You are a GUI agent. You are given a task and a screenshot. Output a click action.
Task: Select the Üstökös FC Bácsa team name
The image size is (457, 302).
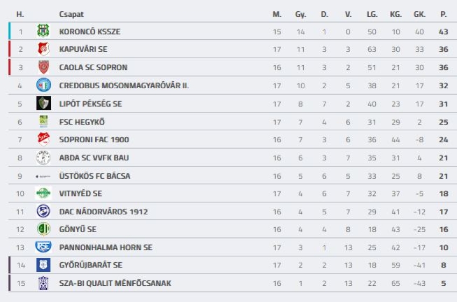pos(94,175)
